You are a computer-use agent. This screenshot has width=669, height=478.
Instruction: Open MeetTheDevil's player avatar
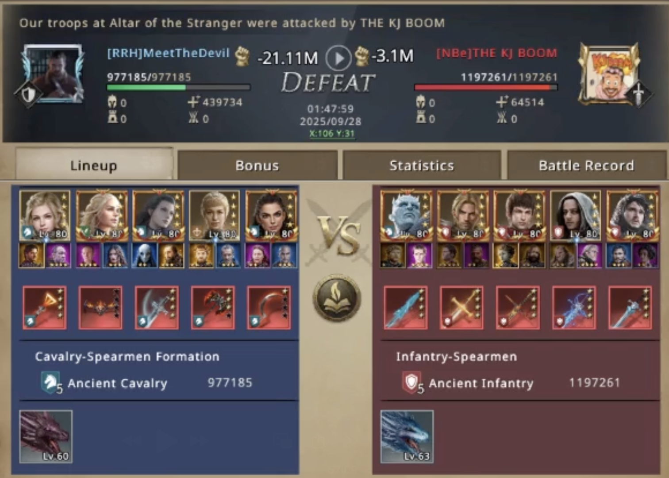pyautogui.click(x=53, y=74)
